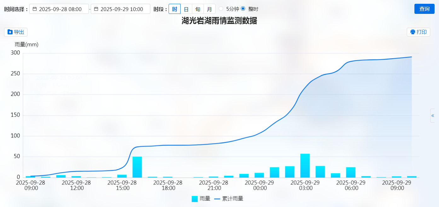This screenshot has height=207, width=439.
Task: Click the rainfall bar near 16:00 on 09-28
Action: click(x=137, y=167)
